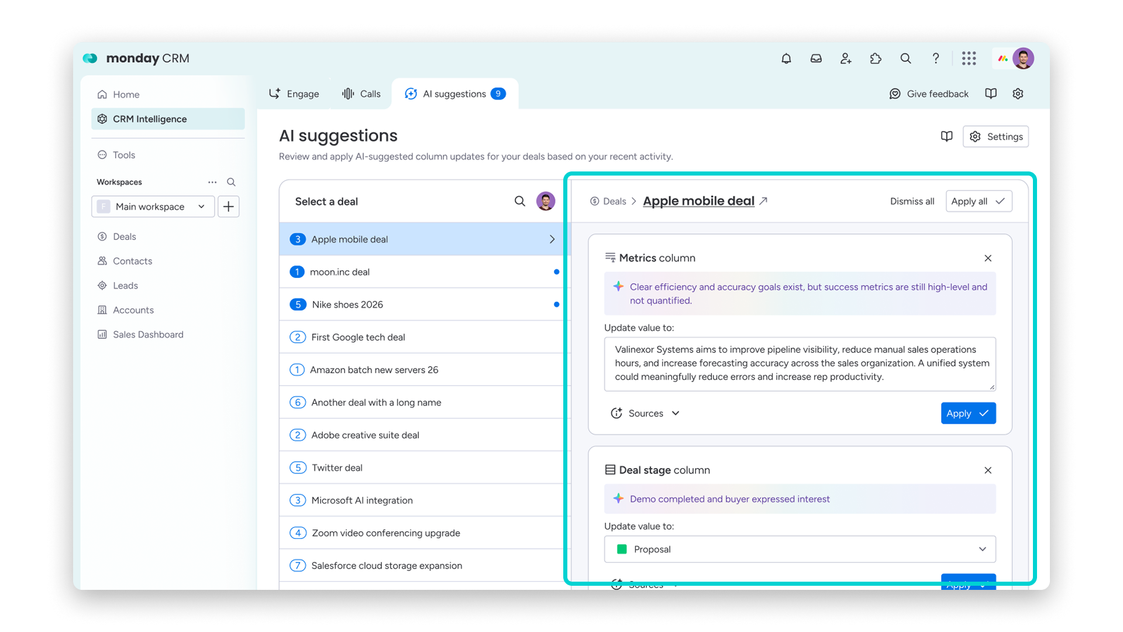Select Amazon batch new servers 26
The width and height of the screenshot is (1123, 632).
(421, 370)
